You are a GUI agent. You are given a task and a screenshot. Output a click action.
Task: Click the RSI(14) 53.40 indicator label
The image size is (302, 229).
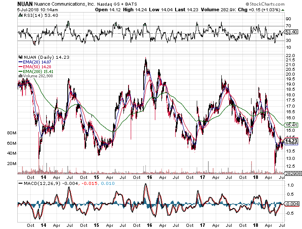[41, 15]
